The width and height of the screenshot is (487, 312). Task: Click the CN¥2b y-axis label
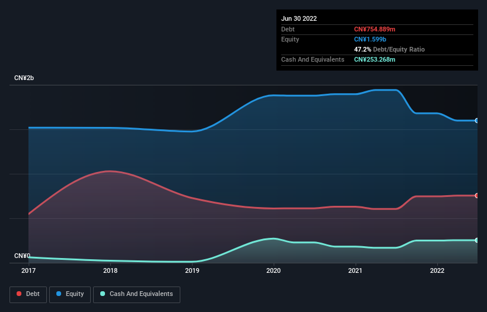[24, 78]
